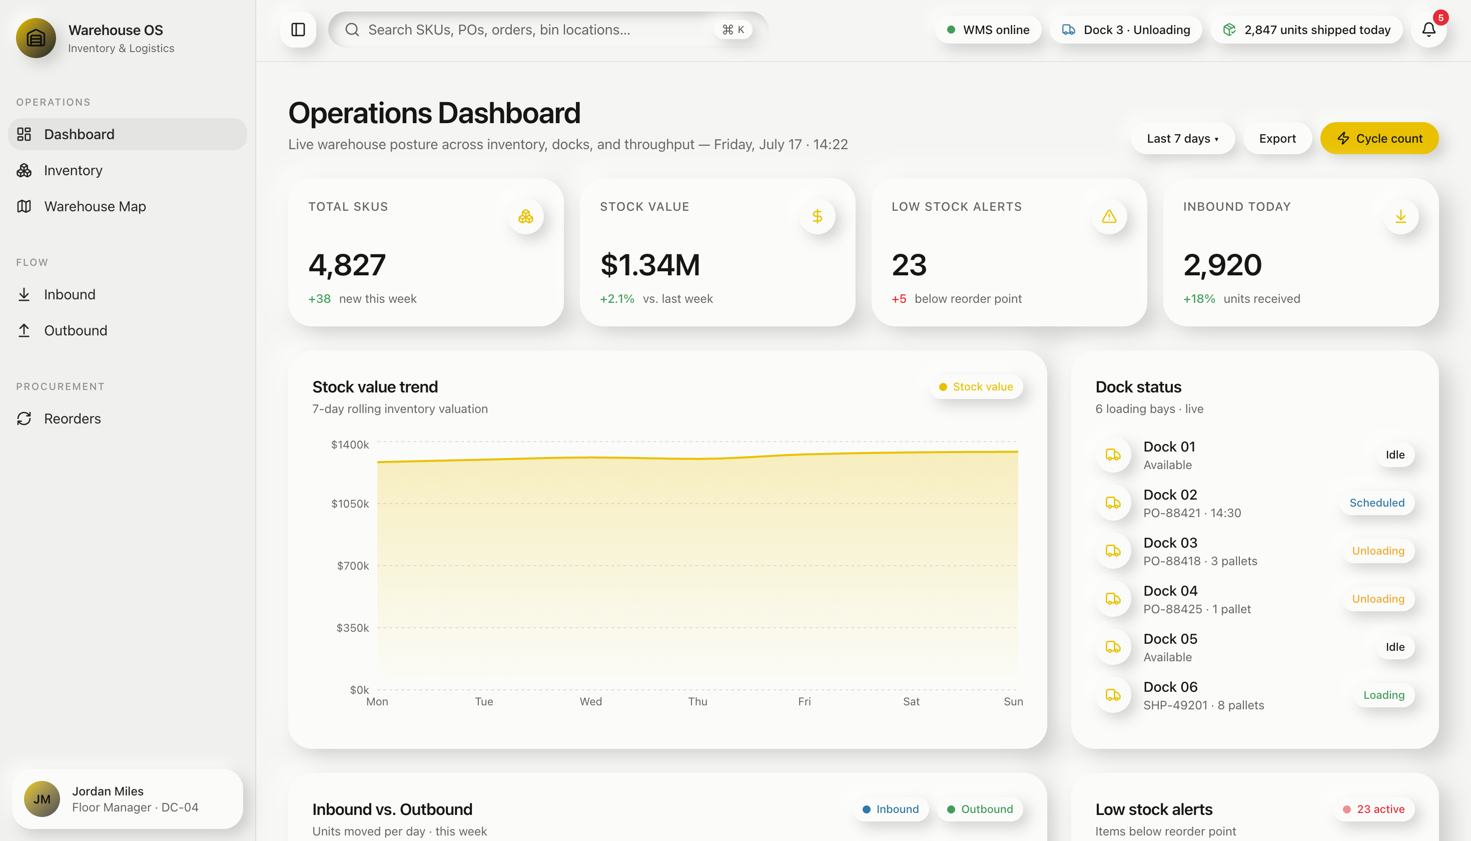Click the Dock 05 Idle status badge
Screen dimensions: 1471x841
coord(1395,647)
